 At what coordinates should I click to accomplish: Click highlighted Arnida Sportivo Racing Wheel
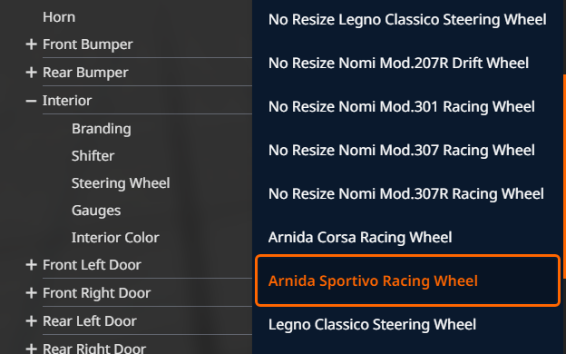[408, 280]
